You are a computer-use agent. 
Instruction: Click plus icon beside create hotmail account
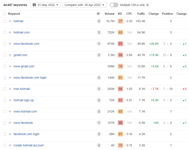[10, 145]
